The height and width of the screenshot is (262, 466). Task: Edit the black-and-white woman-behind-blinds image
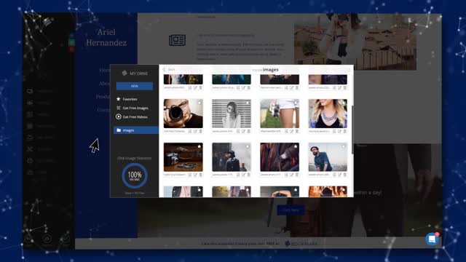(x=243, y=131)
